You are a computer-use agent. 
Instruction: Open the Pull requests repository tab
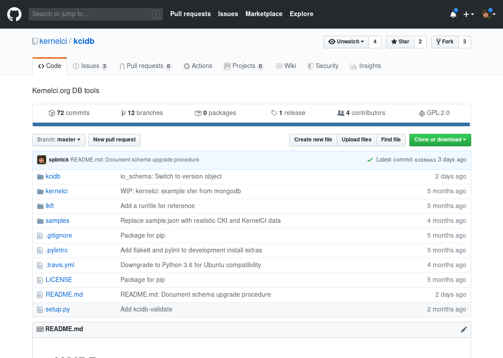[x=145, y=66]
